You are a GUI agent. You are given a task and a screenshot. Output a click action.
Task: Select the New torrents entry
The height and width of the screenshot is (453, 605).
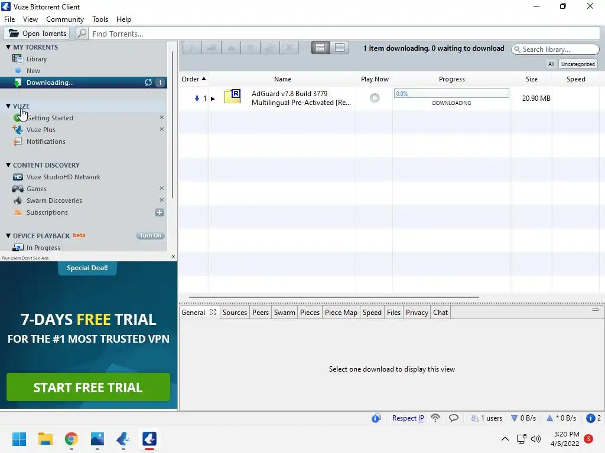[x=33, y=71]
